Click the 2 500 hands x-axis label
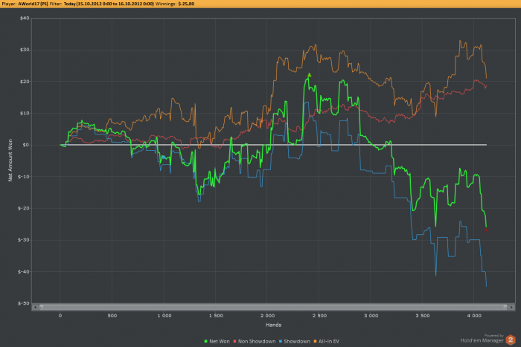Image resolution: width=521 pixels, height=347 pixels. pyautogui.click(x=319, y=316)
